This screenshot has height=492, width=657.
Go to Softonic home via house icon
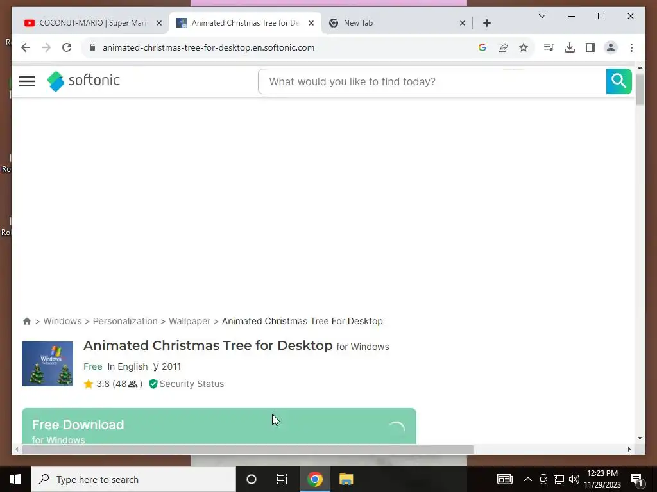point(27,321)
